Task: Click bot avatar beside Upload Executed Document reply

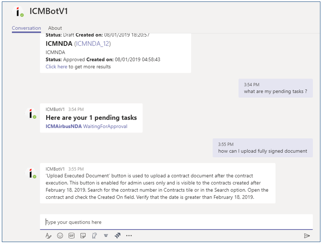Action: [31, 173]
